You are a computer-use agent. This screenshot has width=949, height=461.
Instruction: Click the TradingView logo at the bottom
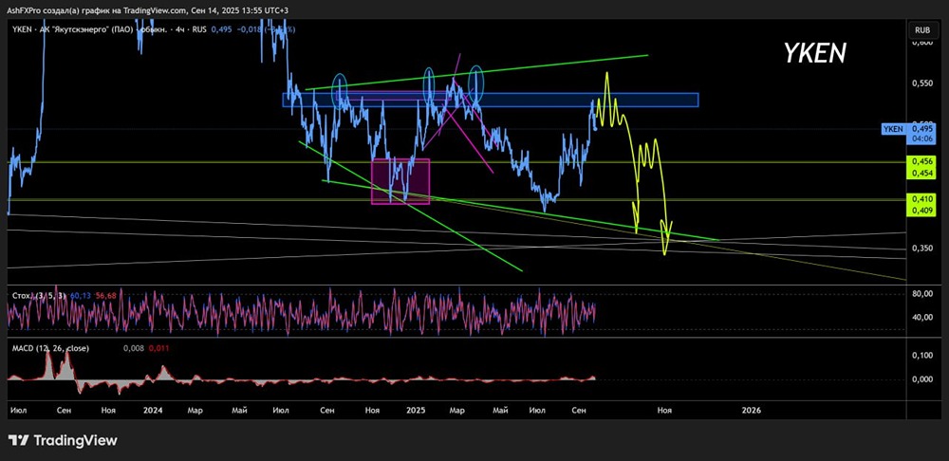(x=63, y=440)
